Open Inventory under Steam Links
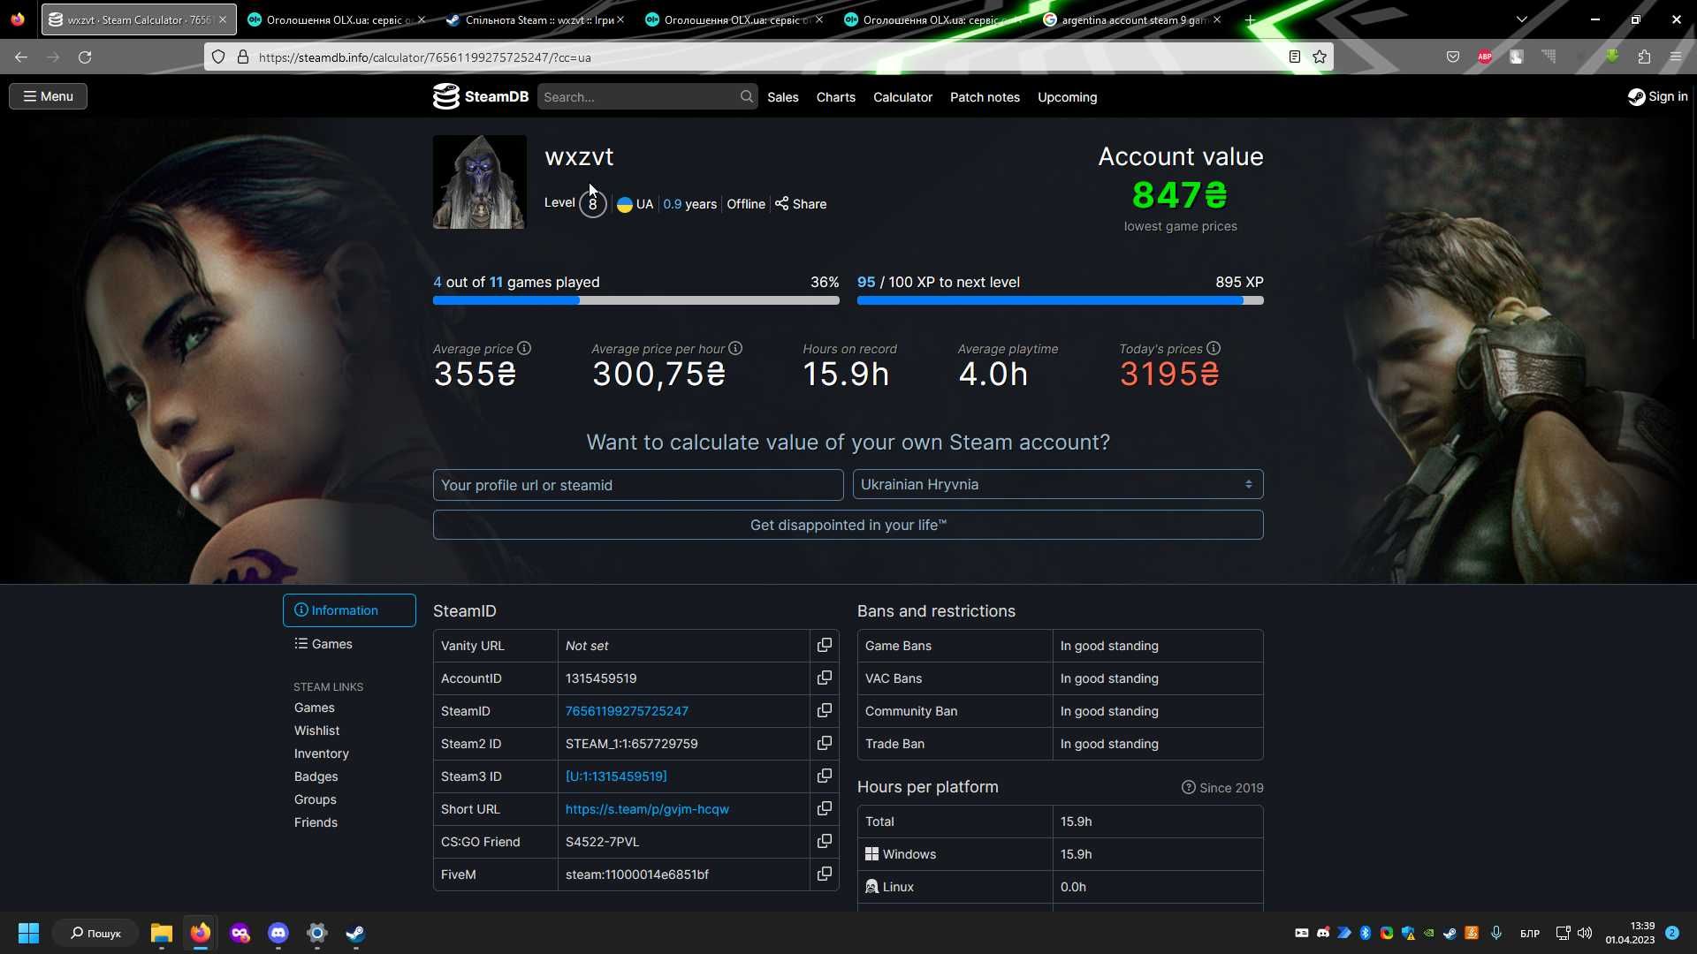The width and height of the screenshot is (1697, 954). coord(322,753)
